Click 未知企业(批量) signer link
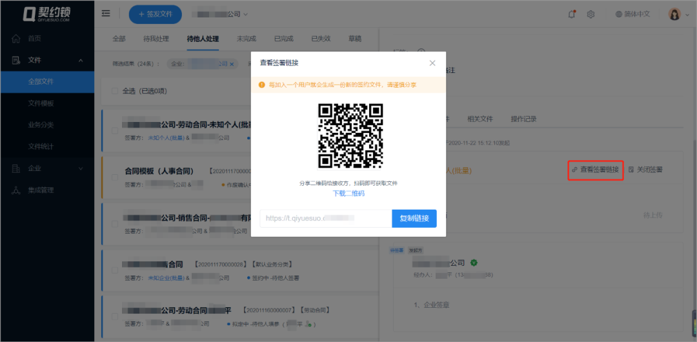This screenshot has width=697, height=342. (x=166, y=278)
